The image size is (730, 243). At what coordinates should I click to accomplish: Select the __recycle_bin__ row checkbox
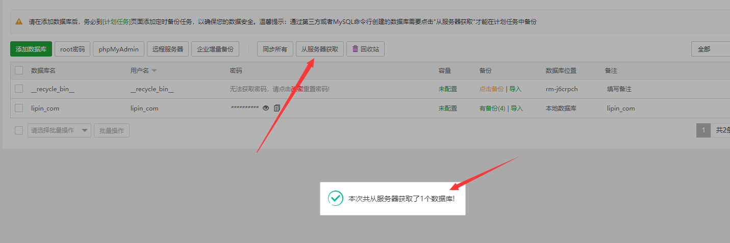(x=19, y=89)
